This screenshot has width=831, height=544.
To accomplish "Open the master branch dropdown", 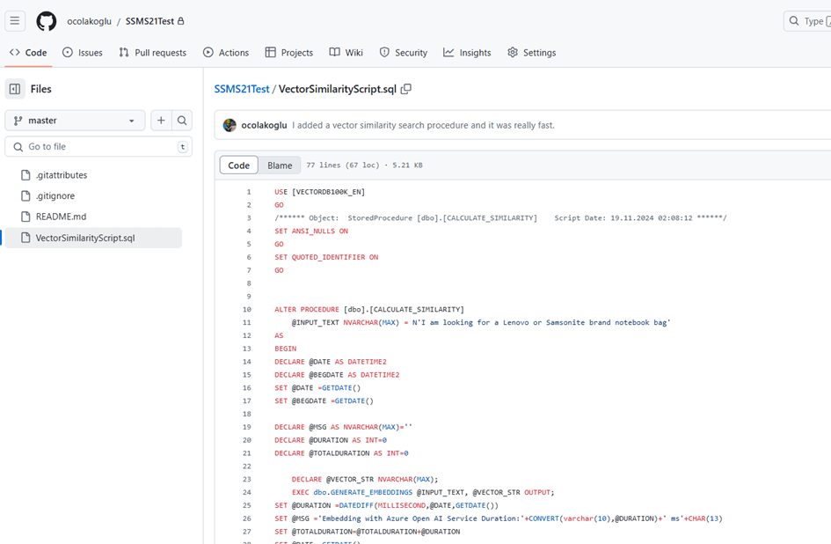I will tap(75, 121).
